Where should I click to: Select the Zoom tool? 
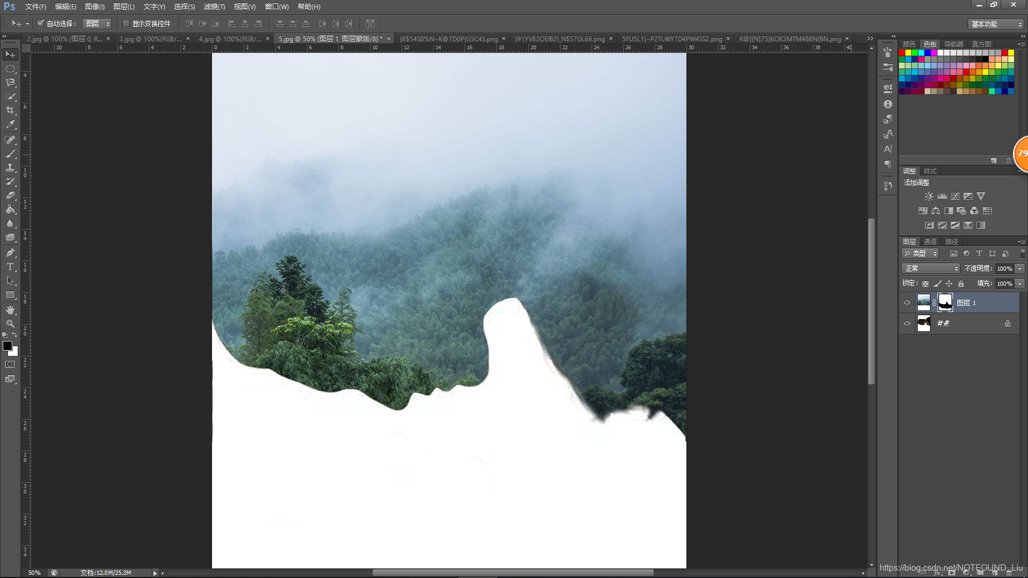click(x=10, y=324)
